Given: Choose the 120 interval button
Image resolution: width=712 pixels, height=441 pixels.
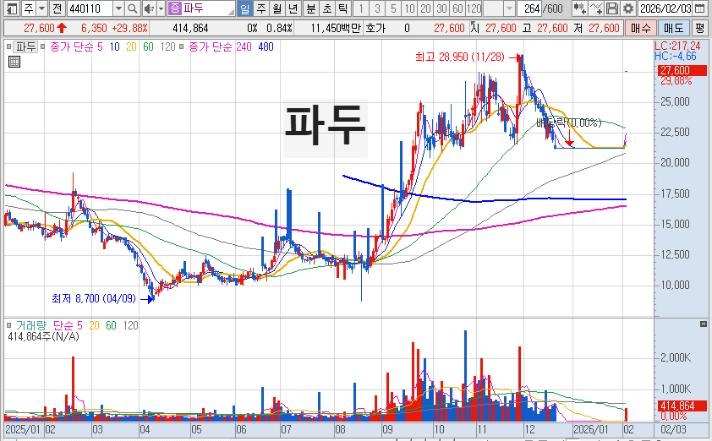Looking at the screenshot, I should pyautogui.click(x=474, y=8).
